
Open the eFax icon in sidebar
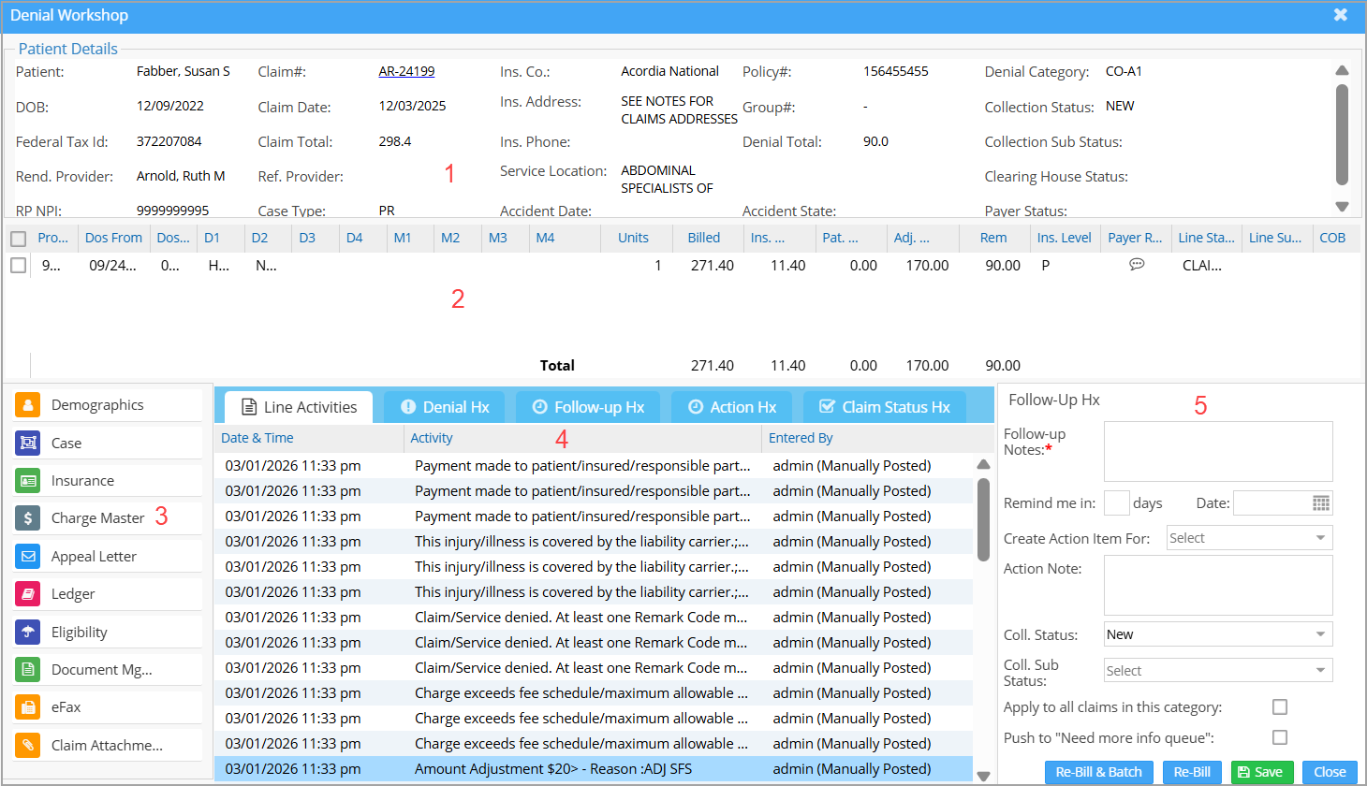[28, 707]
